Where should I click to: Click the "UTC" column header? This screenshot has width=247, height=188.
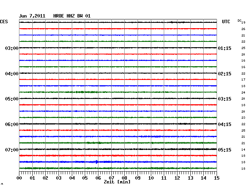tap(226, 22)
